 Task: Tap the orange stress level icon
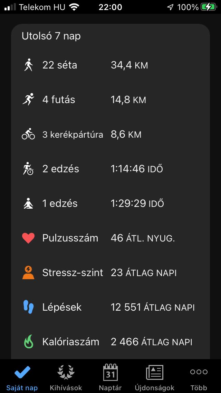(x=28, y=273)
